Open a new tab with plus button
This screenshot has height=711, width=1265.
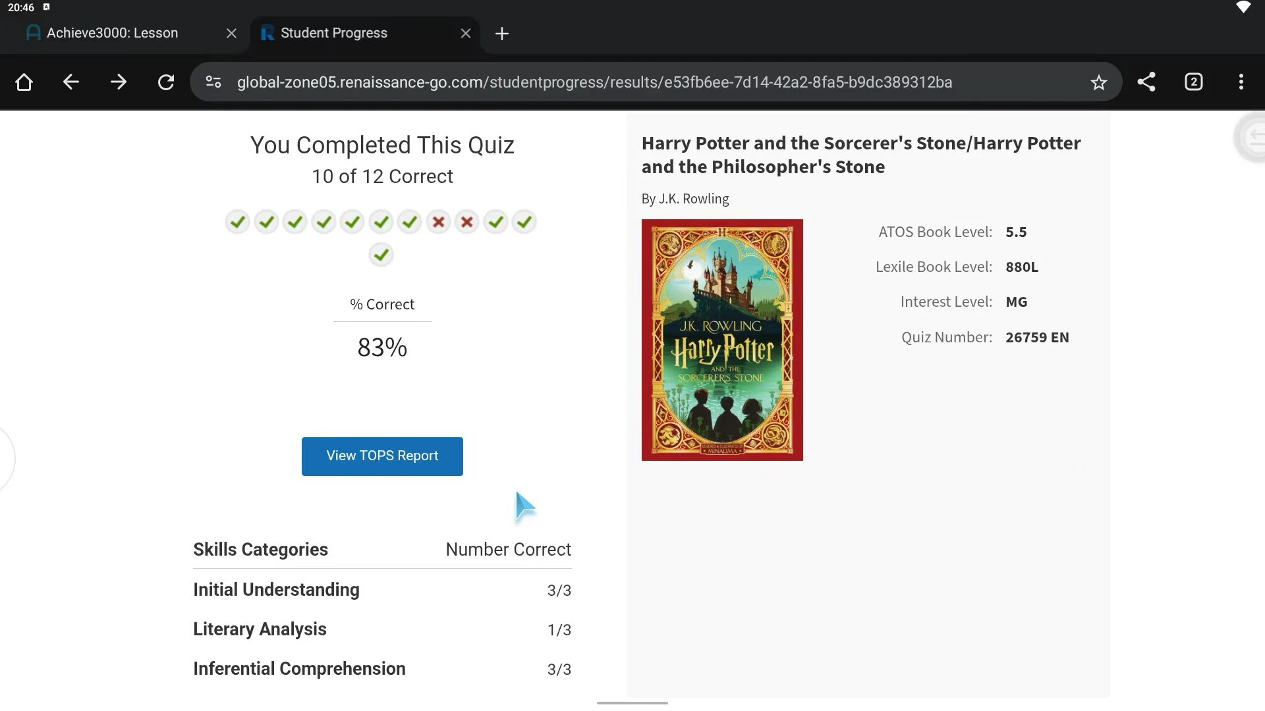[502, 34]
